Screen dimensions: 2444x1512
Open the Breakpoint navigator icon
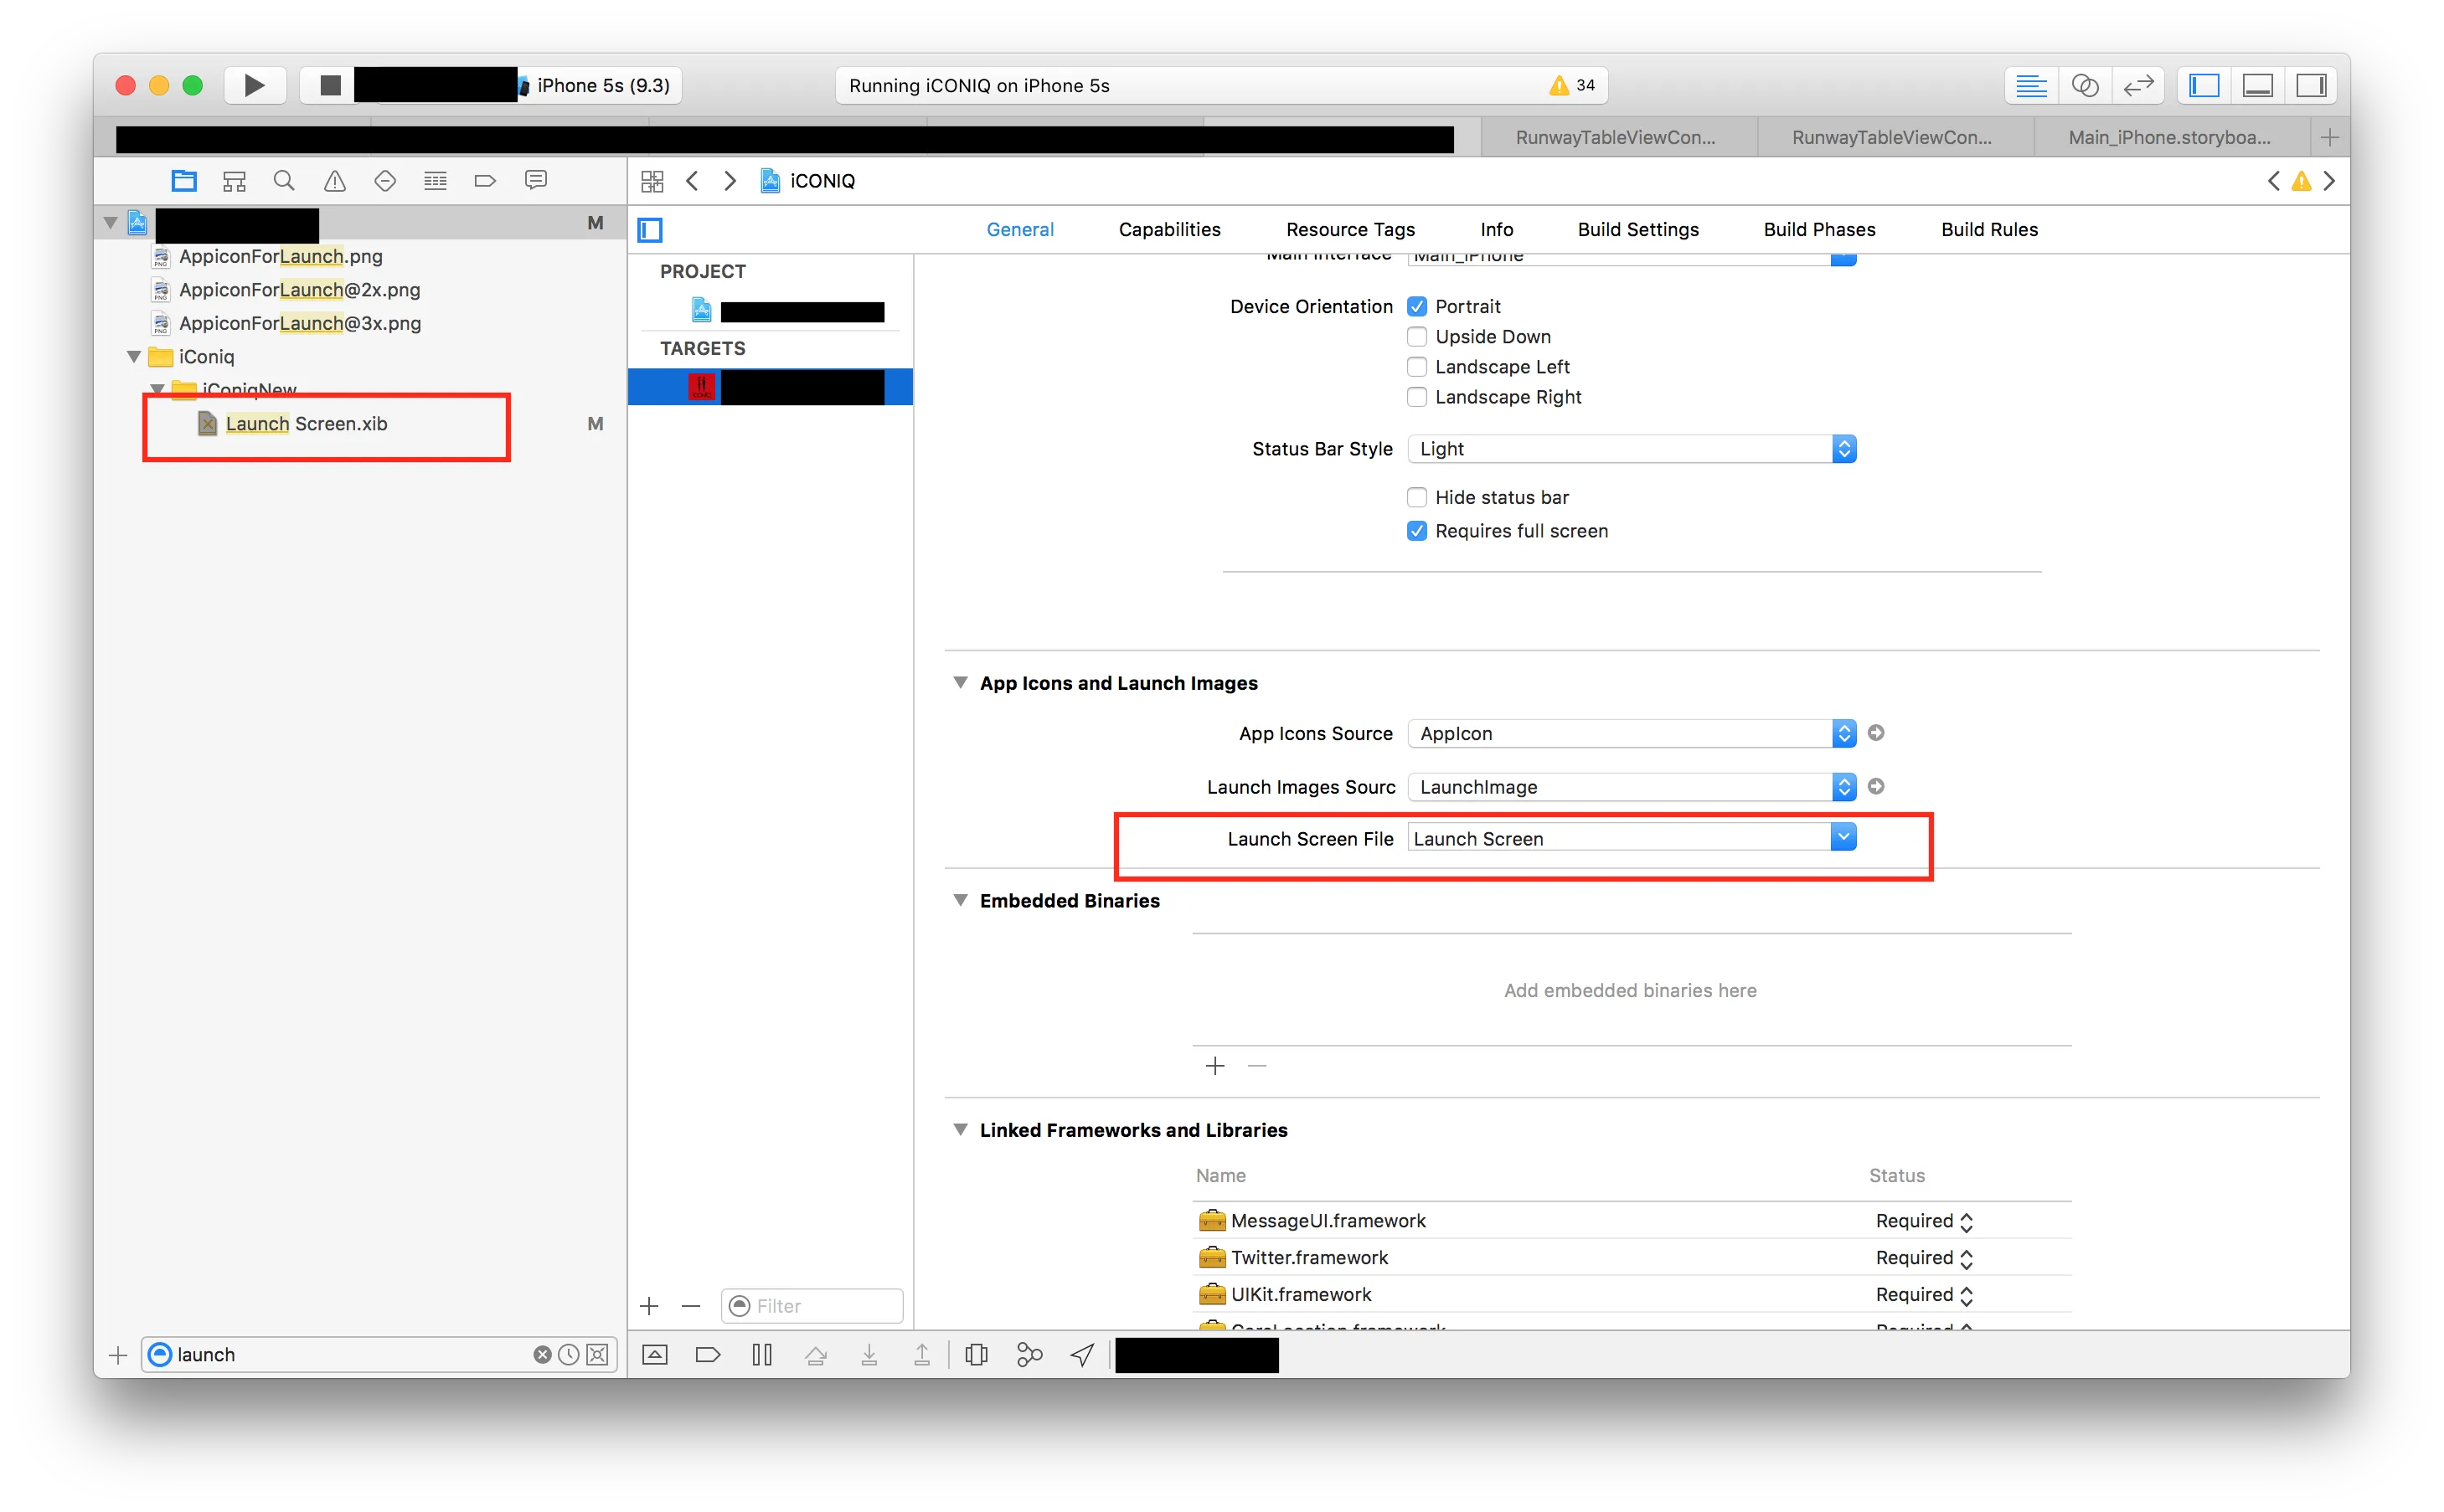[485, 181]
